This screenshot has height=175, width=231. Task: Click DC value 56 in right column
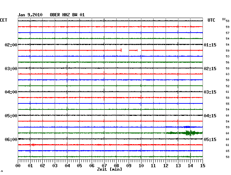tap(227, 62)
